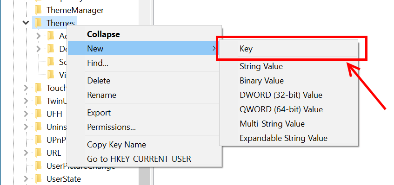Click the ThemeManager folder icon
This screenshot has width=394, height=185.
tap(38, 10)
